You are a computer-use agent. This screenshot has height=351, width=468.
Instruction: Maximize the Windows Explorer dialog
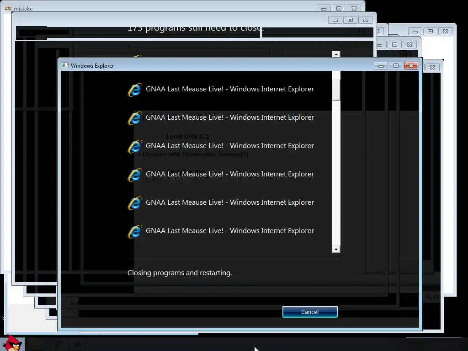point(396,66)
